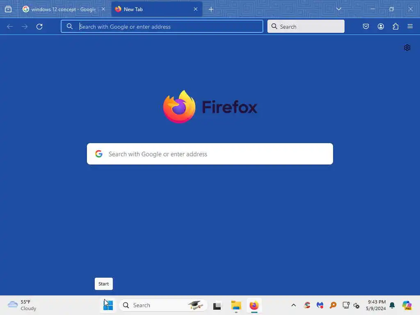Open the notification bell icon
The width and height of the screenshot is (420, 315).
392,305
